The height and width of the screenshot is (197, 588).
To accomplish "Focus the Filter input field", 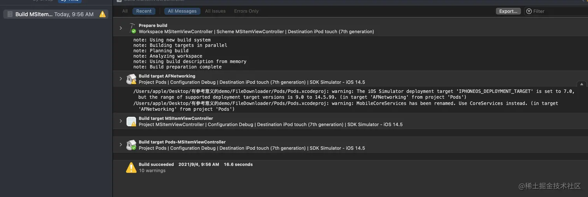I will [556, 11].
